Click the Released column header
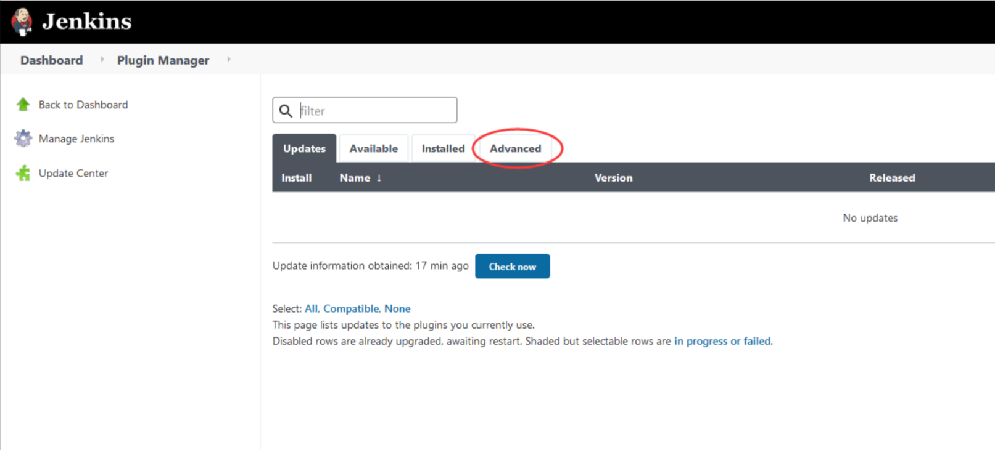 pyautogui.click(x=892, y=178)
